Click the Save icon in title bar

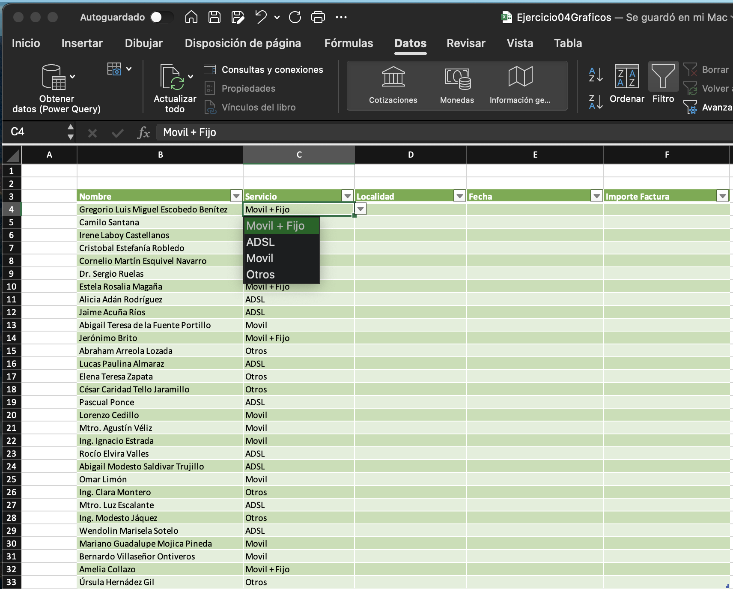click(x=214, y=17)
